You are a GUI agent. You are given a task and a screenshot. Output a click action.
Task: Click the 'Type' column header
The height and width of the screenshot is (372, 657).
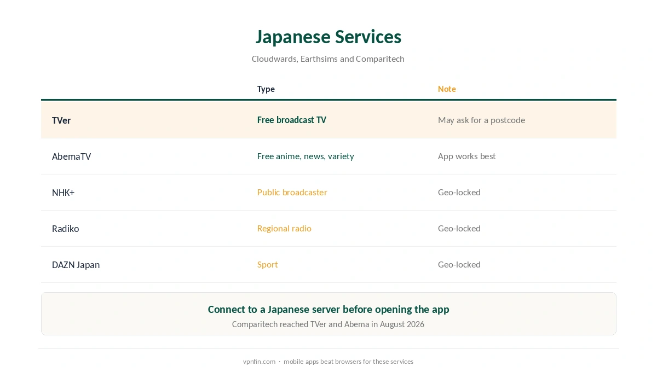266,89
